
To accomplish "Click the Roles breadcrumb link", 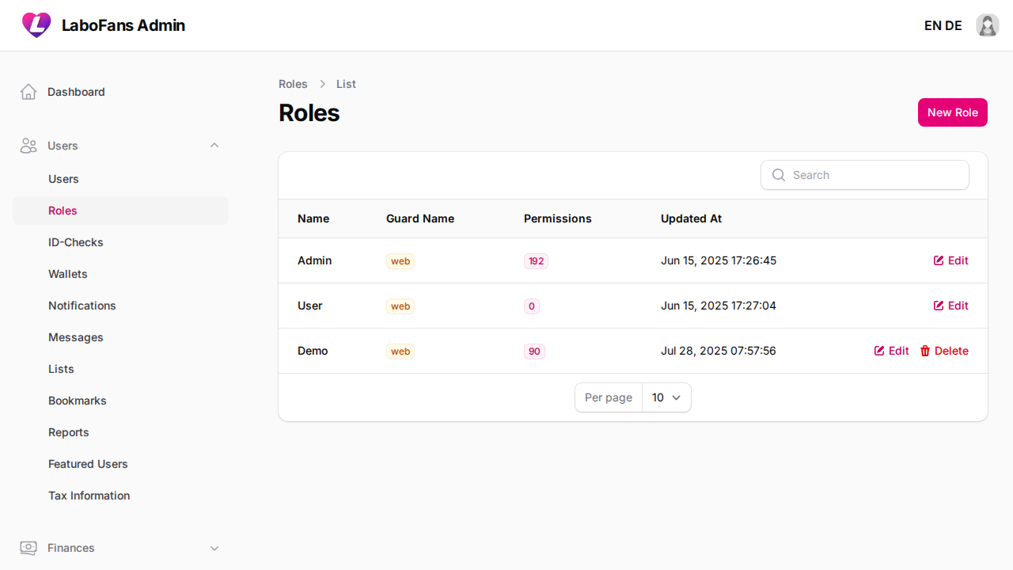I will 293,84.
